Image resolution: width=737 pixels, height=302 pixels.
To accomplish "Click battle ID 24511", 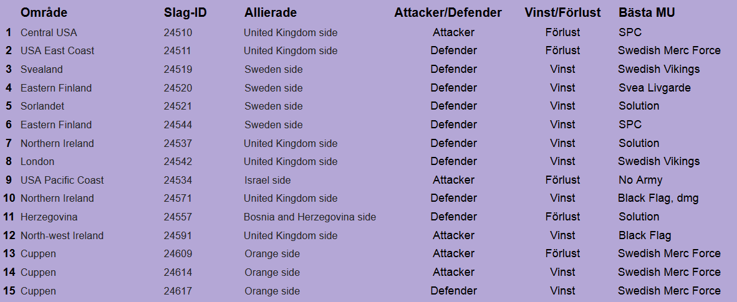I will 178,50.
